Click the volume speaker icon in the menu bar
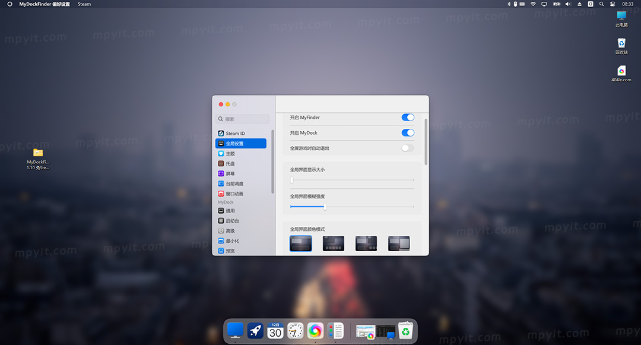Image resolution: width=641 pixels, height=345 pixels. tap(568, 4)
